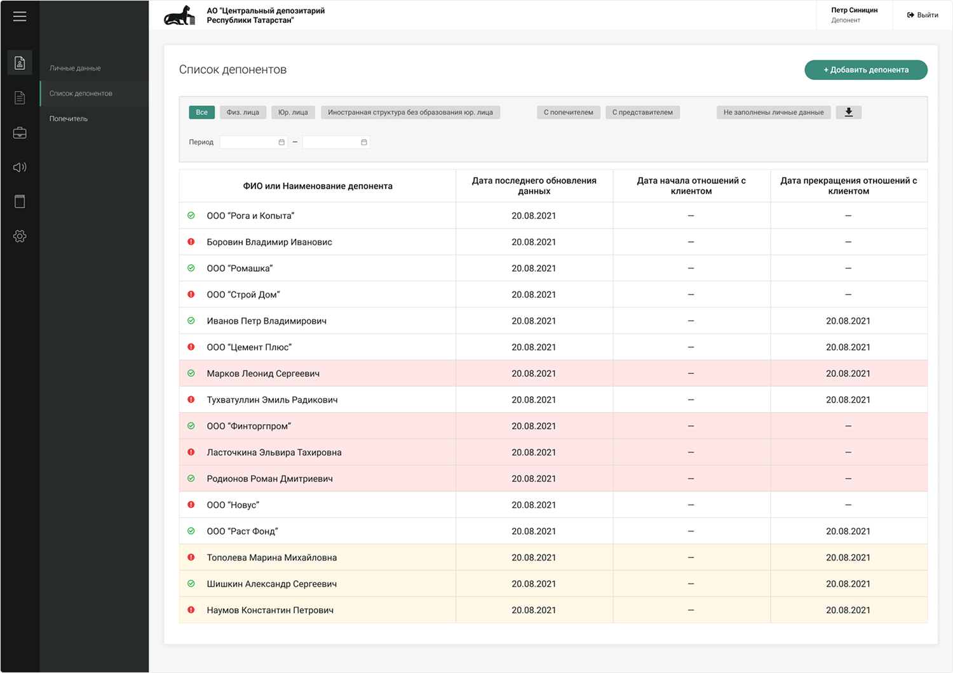Toggle the "С попечителем" filter
Image resolution: width=953 pixels, height=673 pixels.
click(568, 112)
